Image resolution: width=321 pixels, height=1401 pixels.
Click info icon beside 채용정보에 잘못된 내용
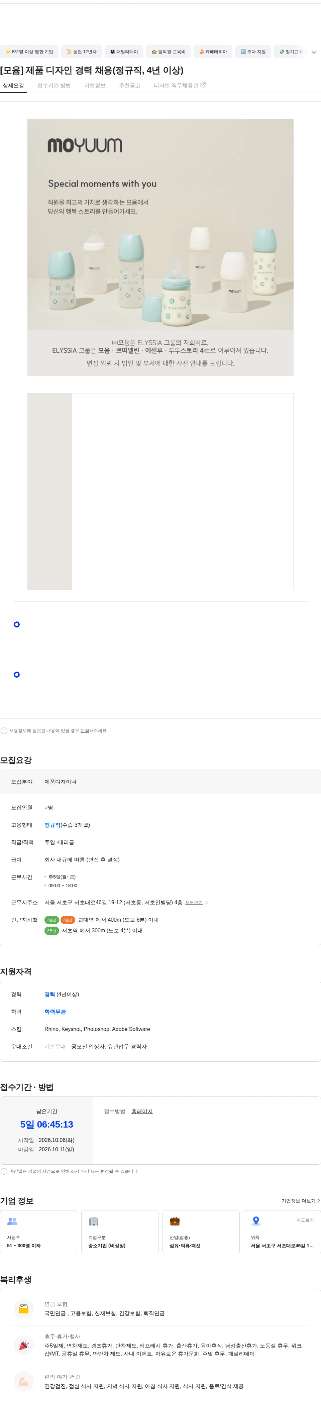[x=4, y=730]
